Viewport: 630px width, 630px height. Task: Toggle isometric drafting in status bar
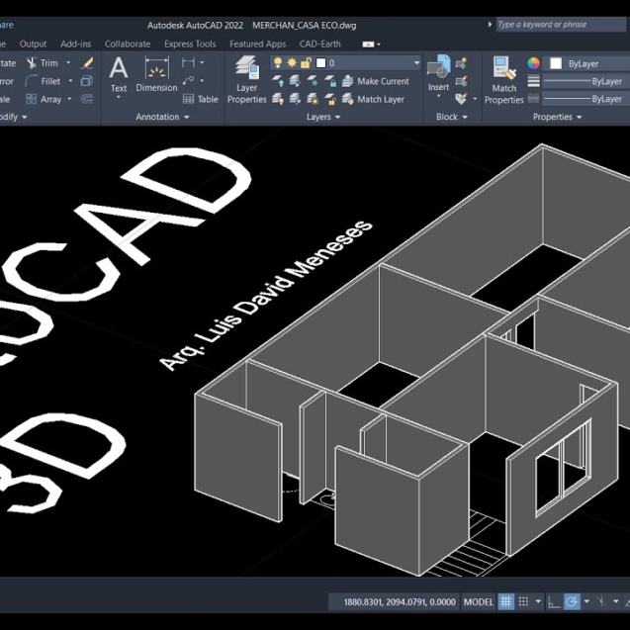[x=601, y=601]
